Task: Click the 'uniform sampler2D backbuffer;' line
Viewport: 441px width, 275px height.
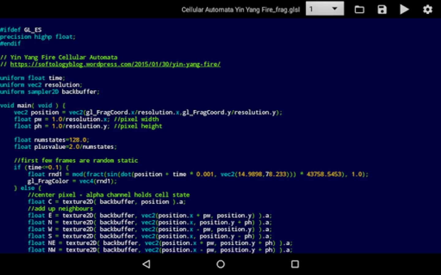Action: tap(50, 92)
